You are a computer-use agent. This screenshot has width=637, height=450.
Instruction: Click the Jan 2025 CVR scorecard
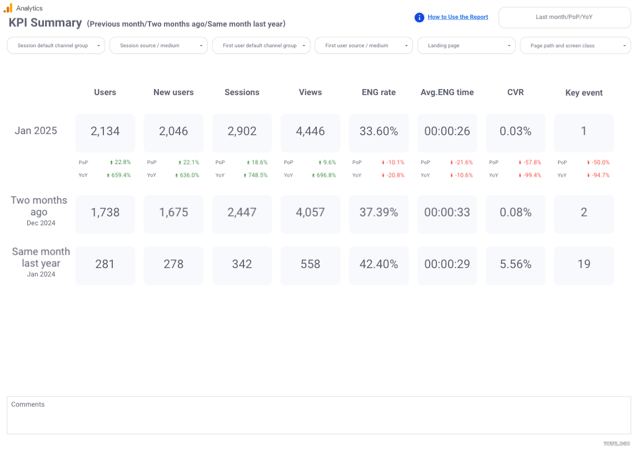pos(515,132)
